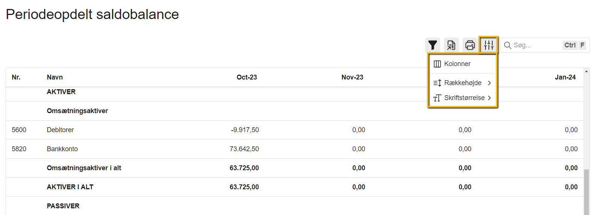Click the Navn column header

tap(55, 77)
